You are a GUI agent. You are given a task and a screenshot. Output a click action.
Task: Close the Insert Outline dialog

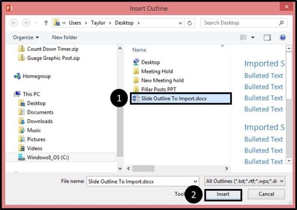[286, 7]
